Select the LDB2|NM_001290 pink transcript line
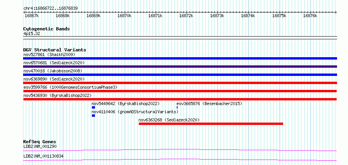Screen dimensions: 348x165 (180, 150)
